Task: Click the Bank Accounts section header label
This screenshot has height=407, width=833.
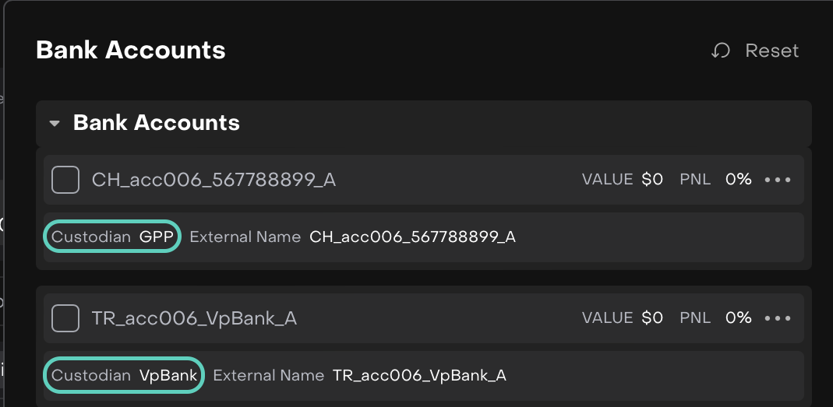Action: (x=157, y=123)
